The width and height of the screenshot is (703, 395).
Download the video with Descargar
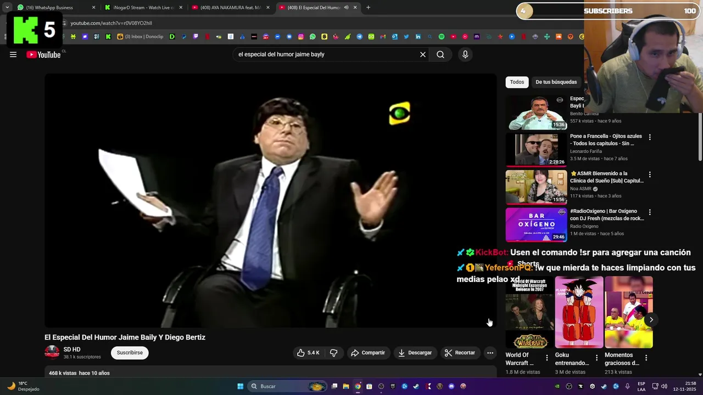click(x=415, y=353)
